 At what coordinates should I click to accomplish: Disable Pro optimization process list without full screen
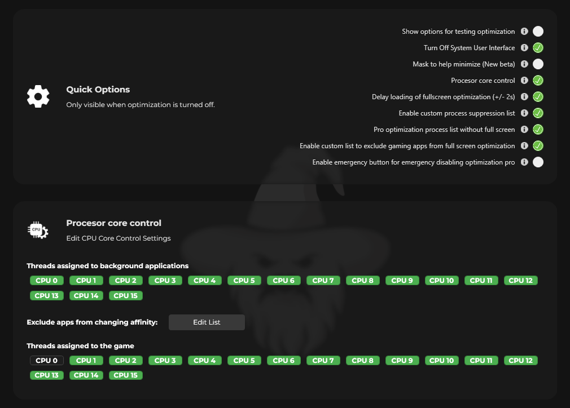[538, 130]
